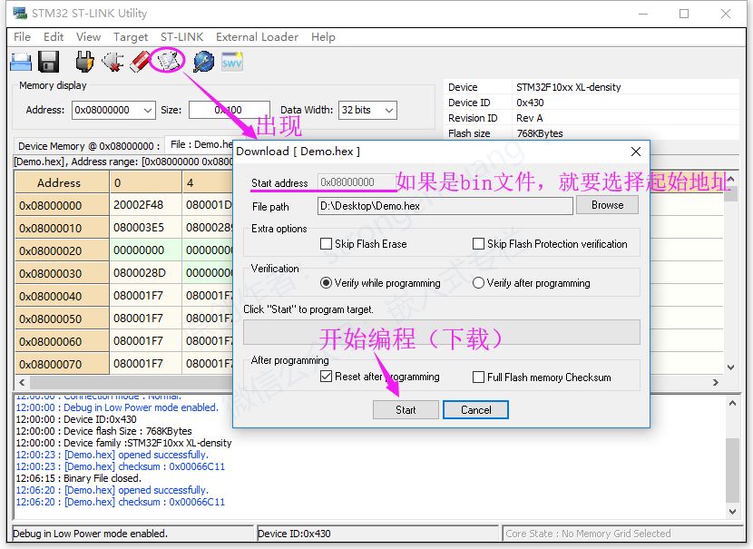Disconnect from target toolbar icon
Viewport: 753px width, 549px height.
point(112,62)
